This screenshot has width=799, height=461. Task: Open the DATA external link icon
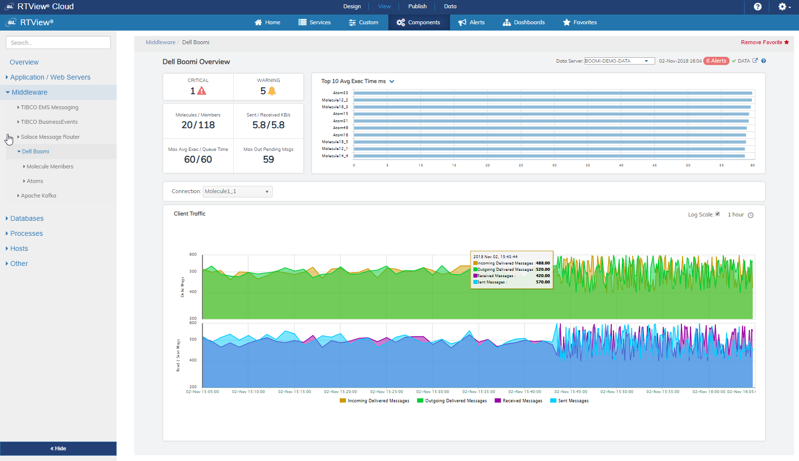pyautogui.click(x=755, y=61)
